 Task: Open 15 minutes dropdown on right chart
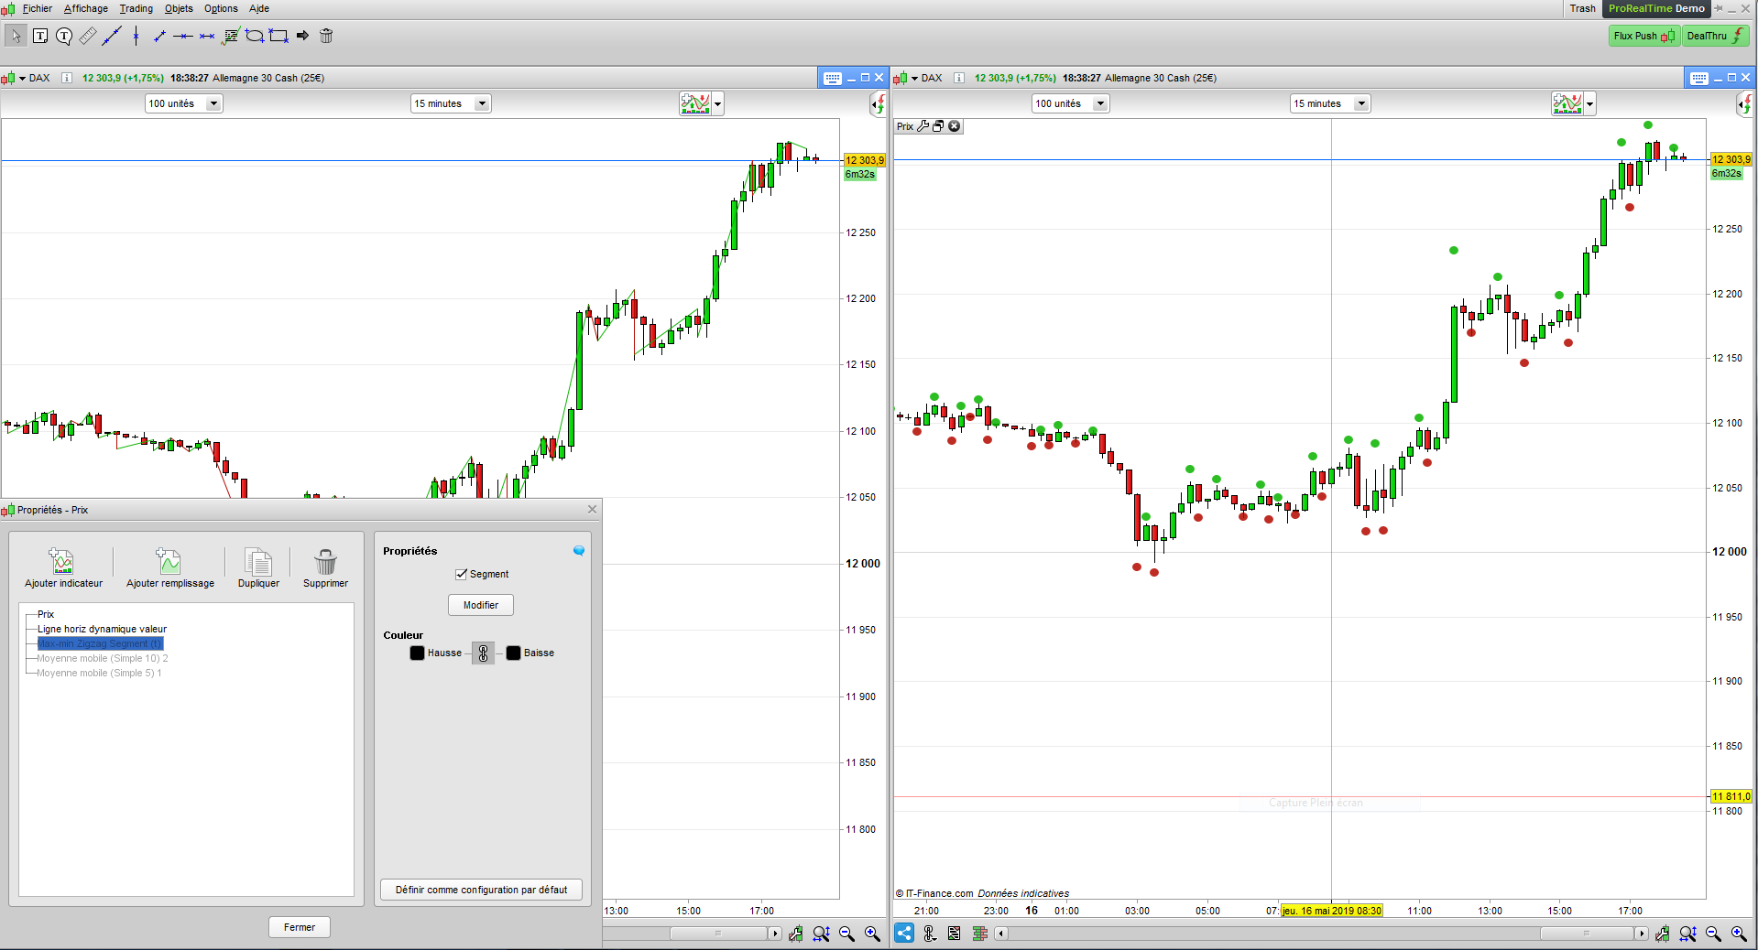point(1330,103)
